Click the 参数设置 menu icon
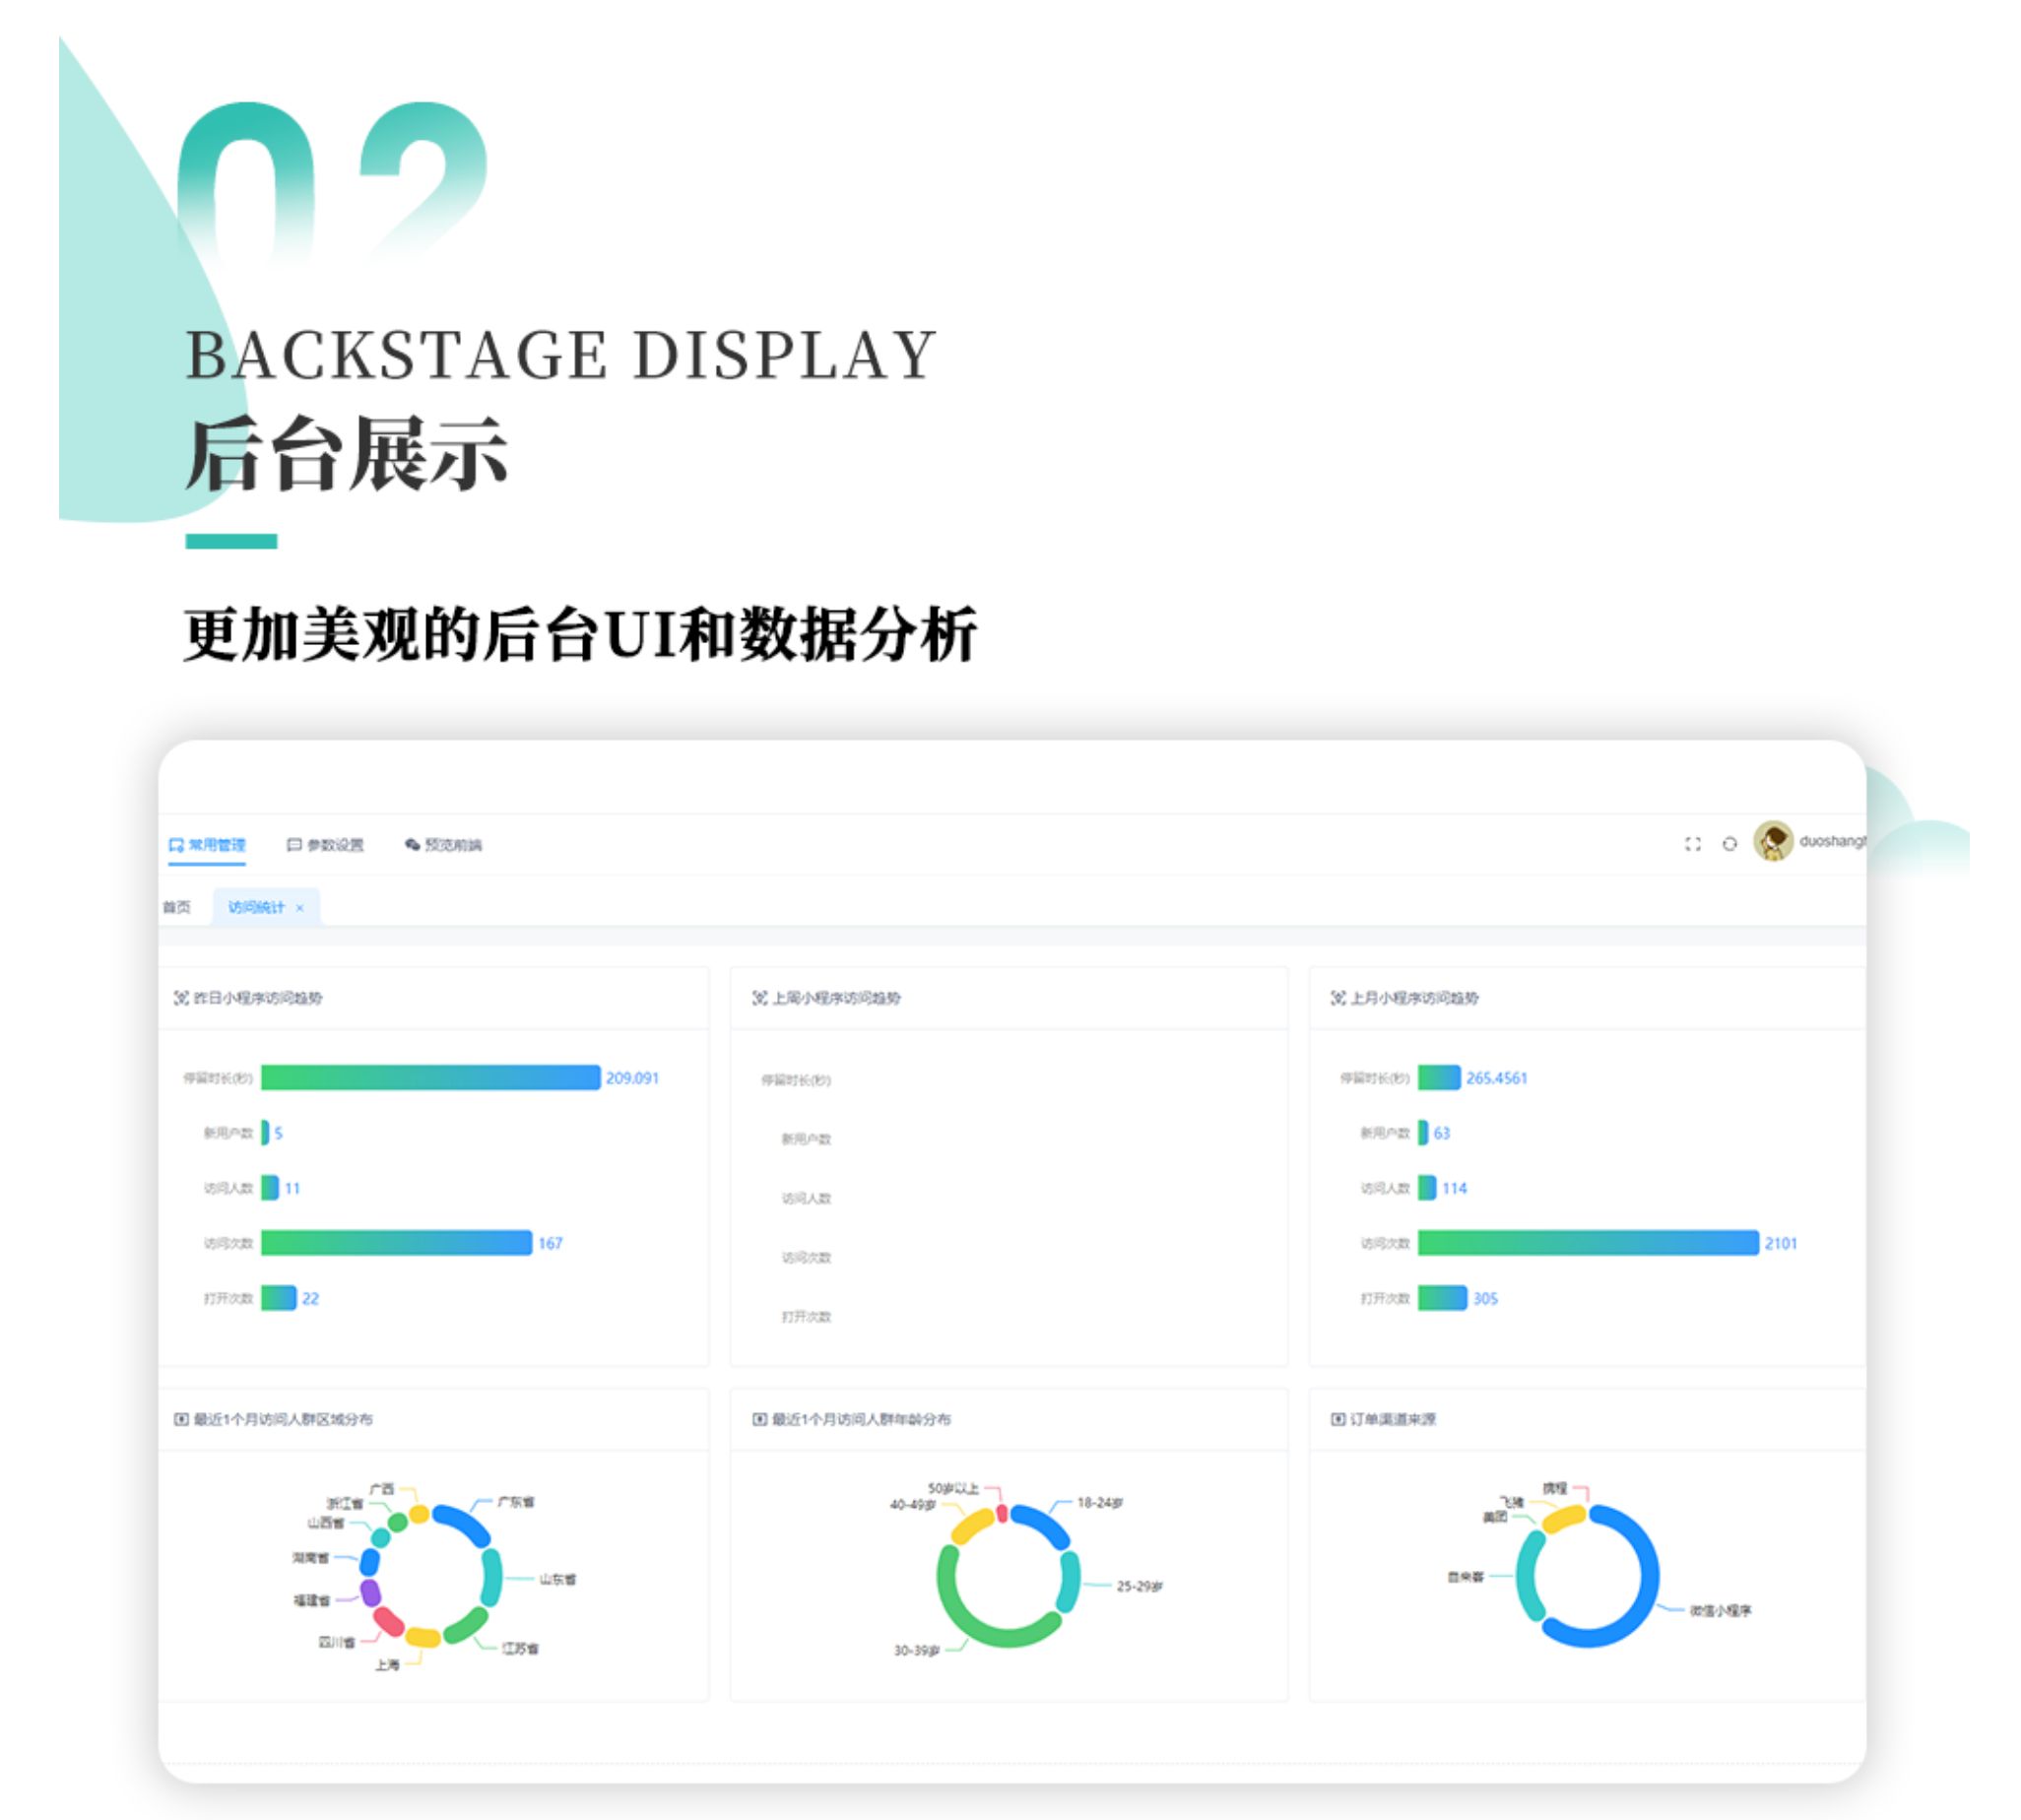 (294, 845)
